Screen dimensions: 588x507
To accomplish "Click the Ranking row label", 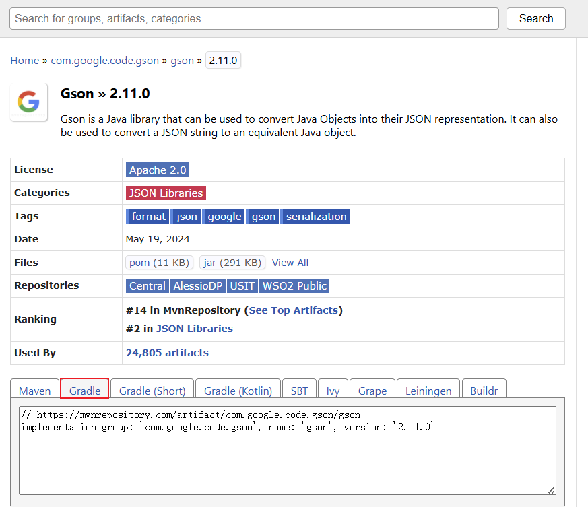I will [35, 319].
